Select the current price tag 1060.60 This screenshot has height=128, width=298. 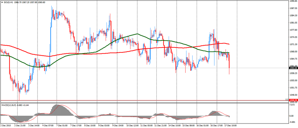[x=293, y=68]
